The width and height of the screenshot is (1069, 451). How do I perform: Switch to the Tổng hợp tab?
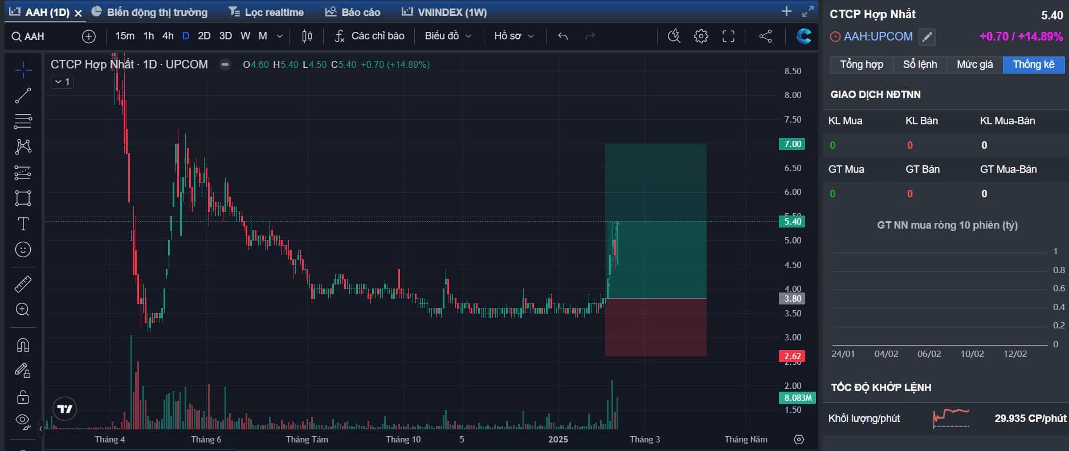tap(862, 64)
